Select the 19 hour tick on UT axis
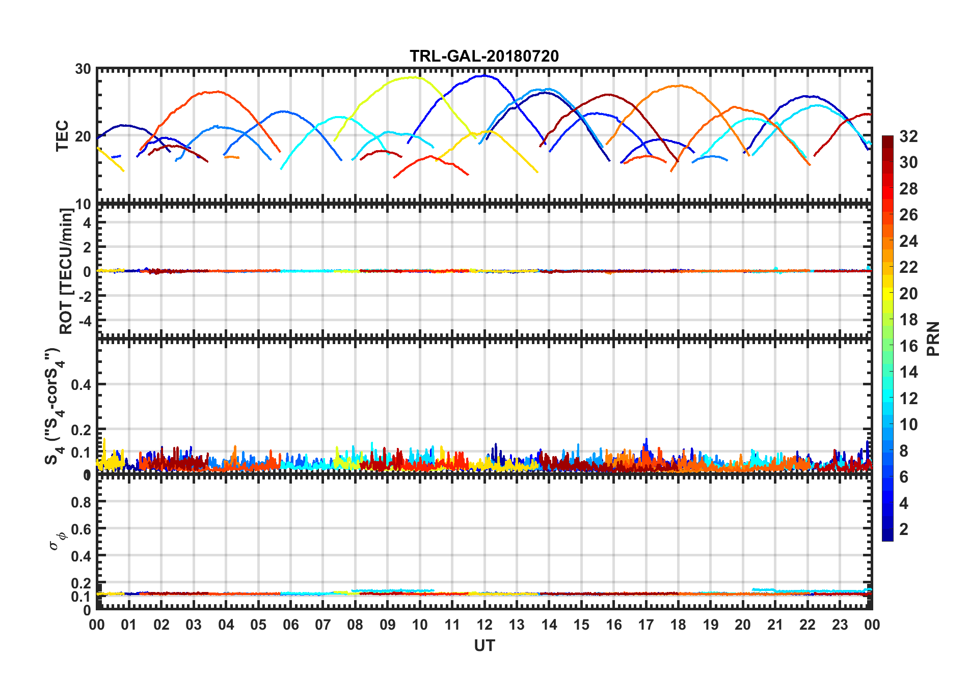The image size is (969, 677). pos(710,625)
